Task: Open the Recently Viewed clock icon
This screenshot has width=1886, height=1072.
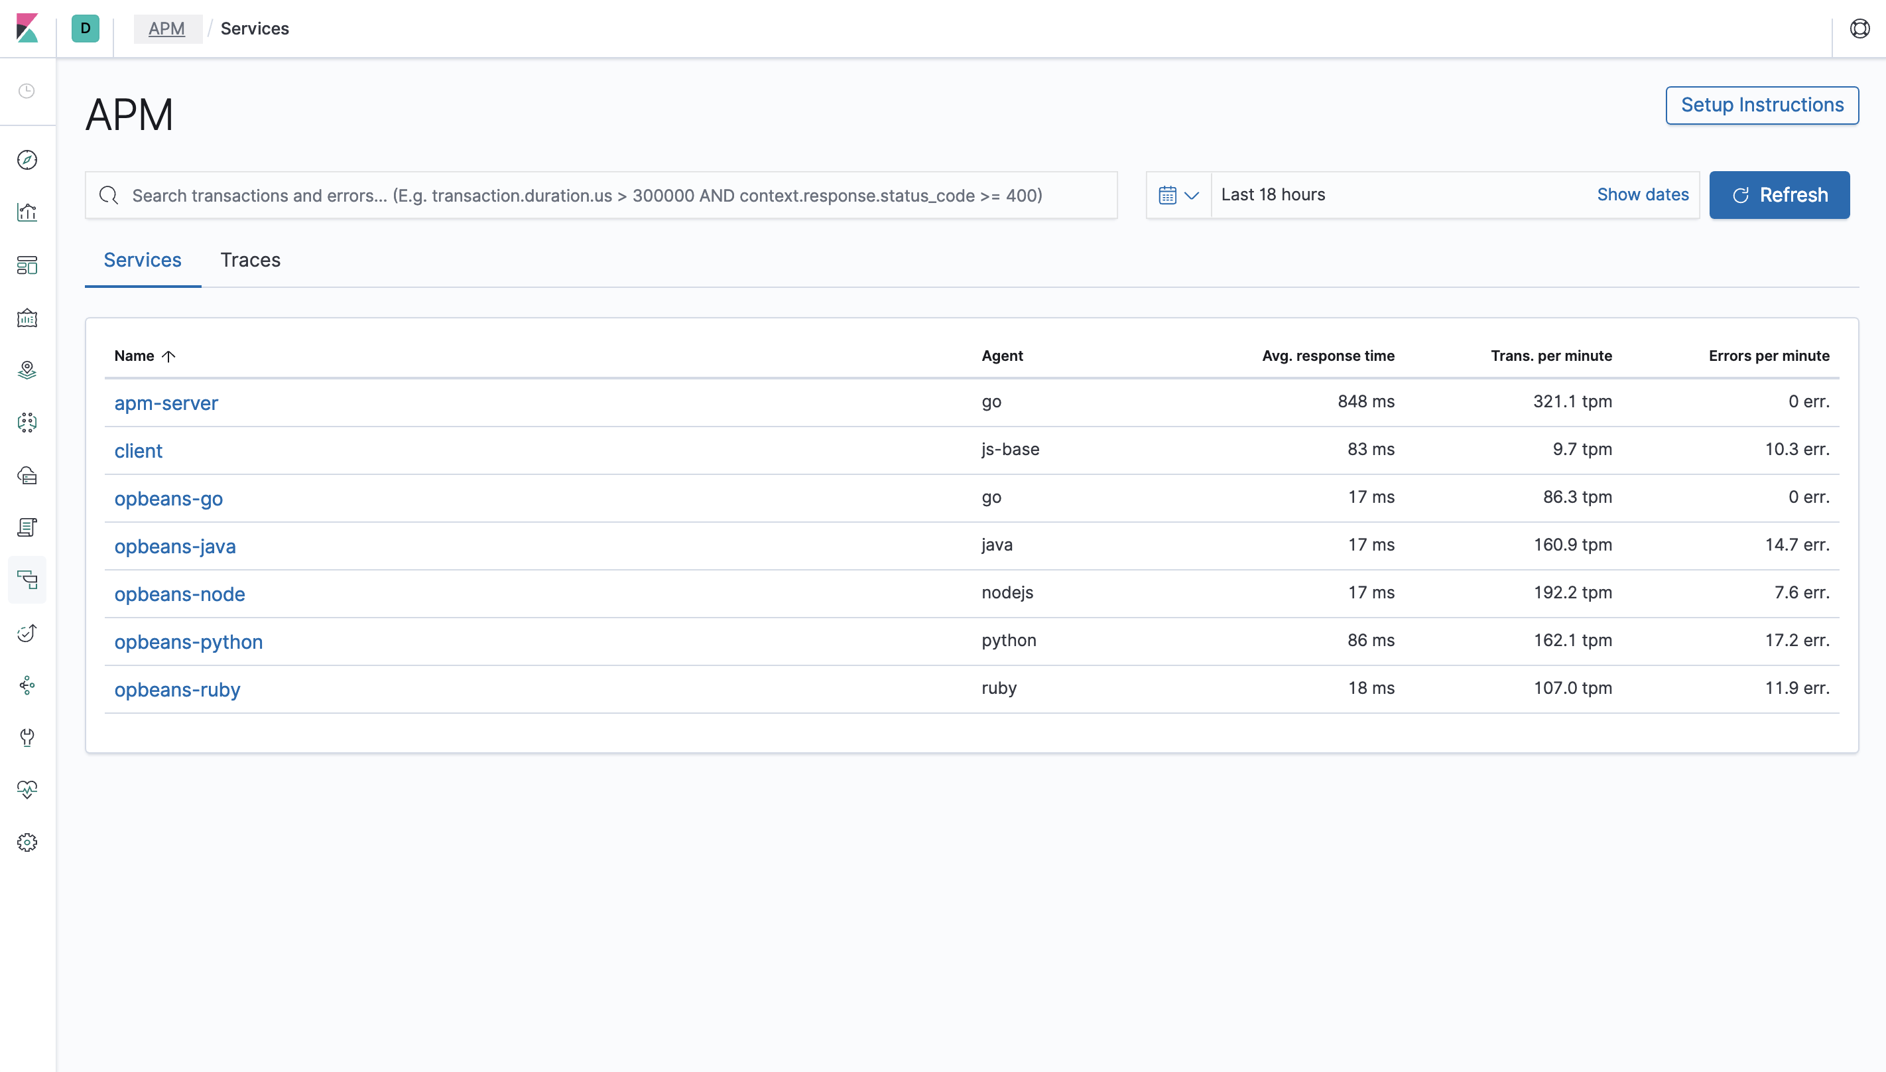Action: click(x=27, y=91)
